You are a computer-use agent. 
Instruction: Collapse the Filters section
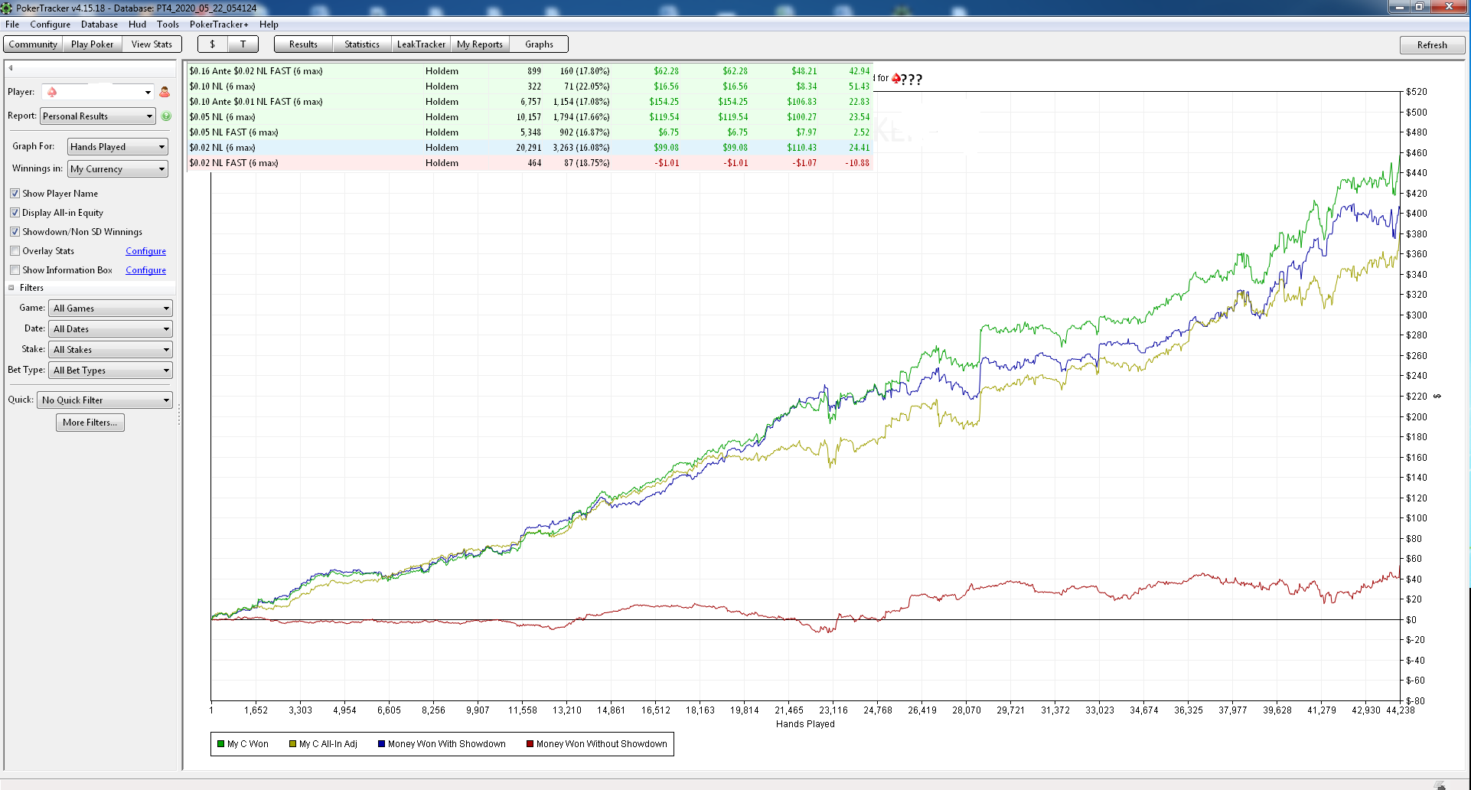(x=11, y=288)
